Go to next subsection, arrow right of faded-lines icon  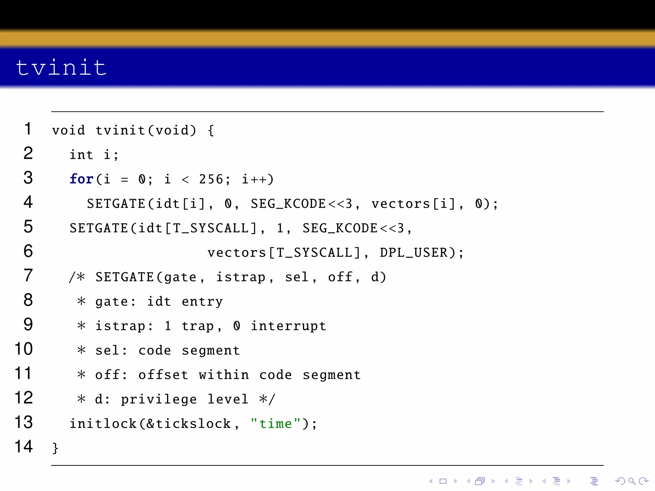click(531, 481)
